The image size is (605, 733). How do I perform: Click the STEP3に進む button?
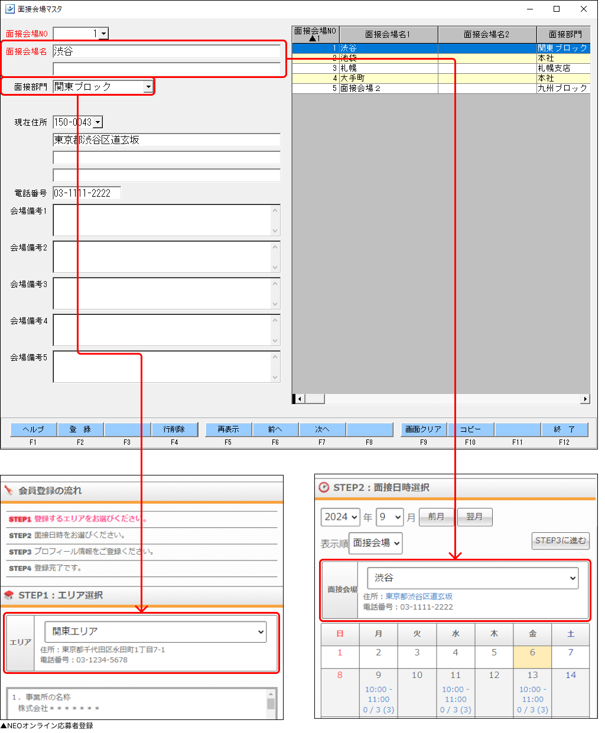[x=561, y=540]
